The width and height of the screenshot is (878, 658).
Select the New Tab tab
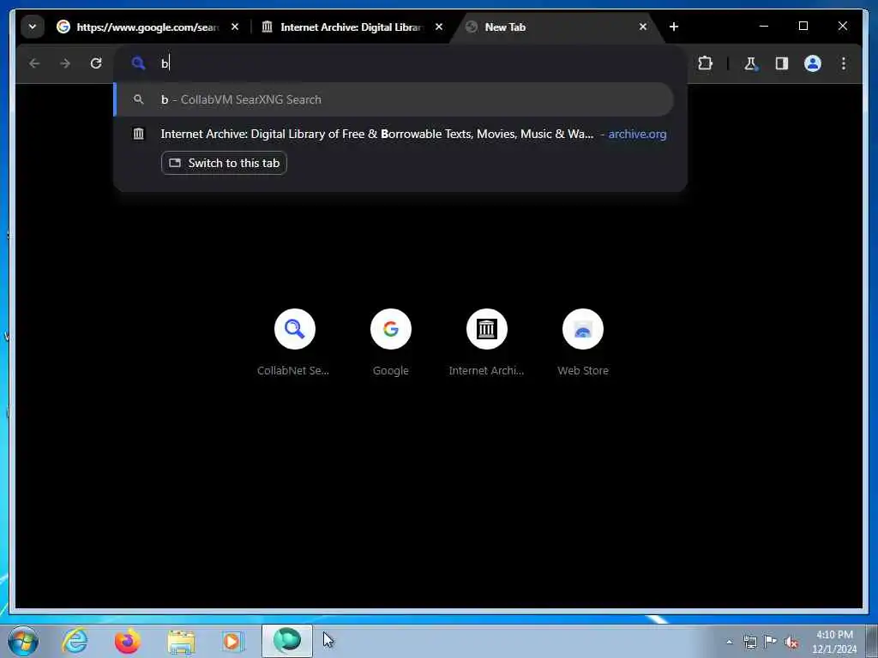coord(556,27)
